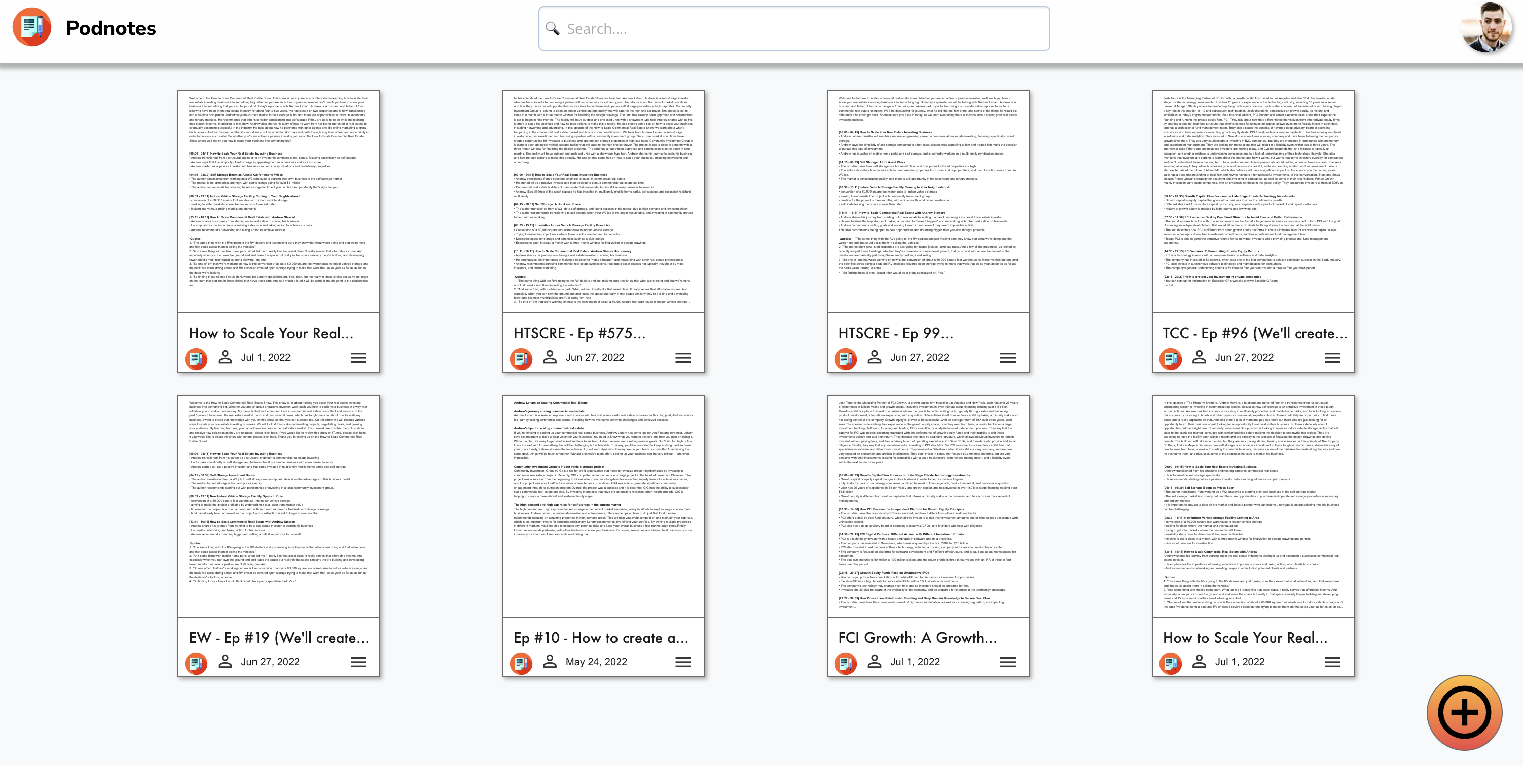1523x766 pixels.
Task: Open document preview of FCI Growth note
Action: (x=928, y=506)
